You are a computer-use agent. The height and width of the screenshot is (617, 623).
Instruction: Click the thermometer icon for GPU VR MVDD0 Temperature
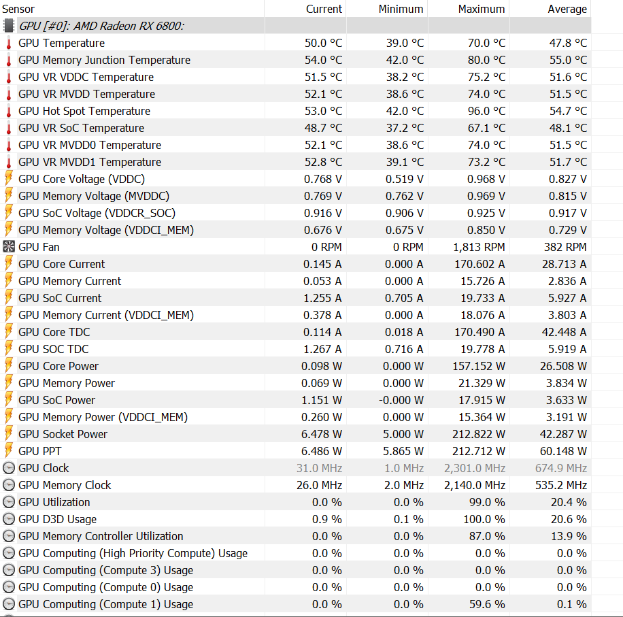pyautogui.click(x=8, y=145)
